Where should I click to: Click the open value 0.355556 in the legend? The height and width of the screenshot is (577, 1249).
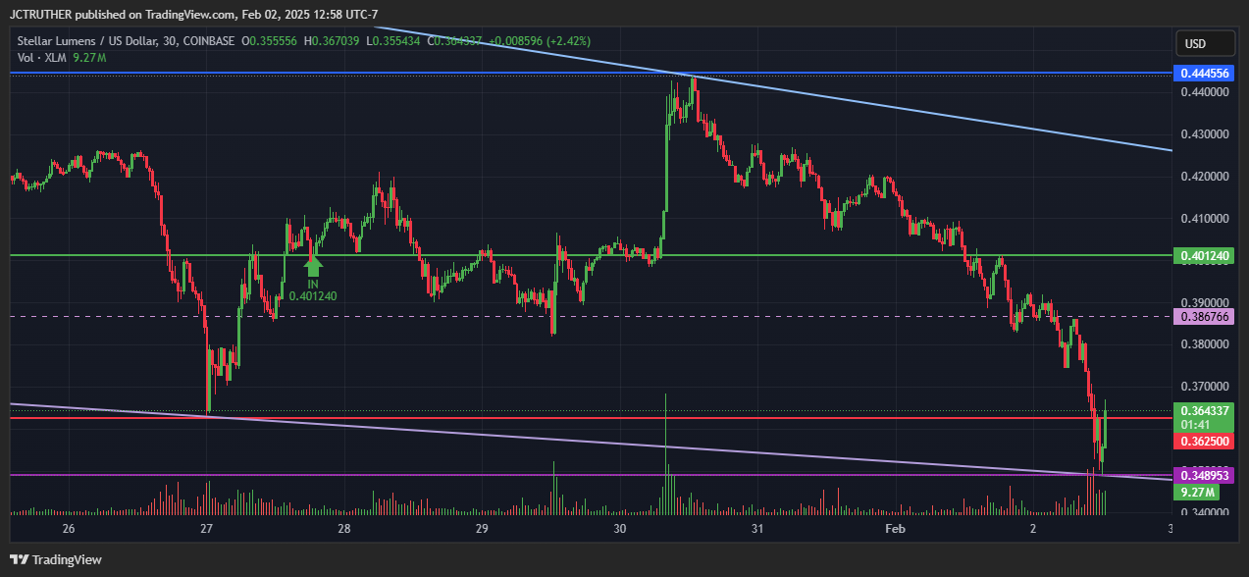click(x=276, y=41)
